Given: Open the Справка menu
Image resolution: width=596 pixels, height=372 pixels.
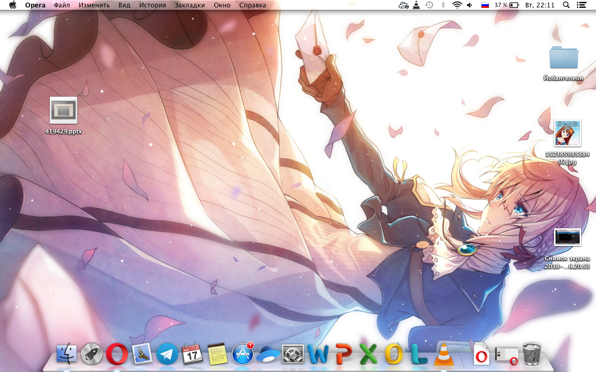Looking at the screenshot, I should [253, 5].
